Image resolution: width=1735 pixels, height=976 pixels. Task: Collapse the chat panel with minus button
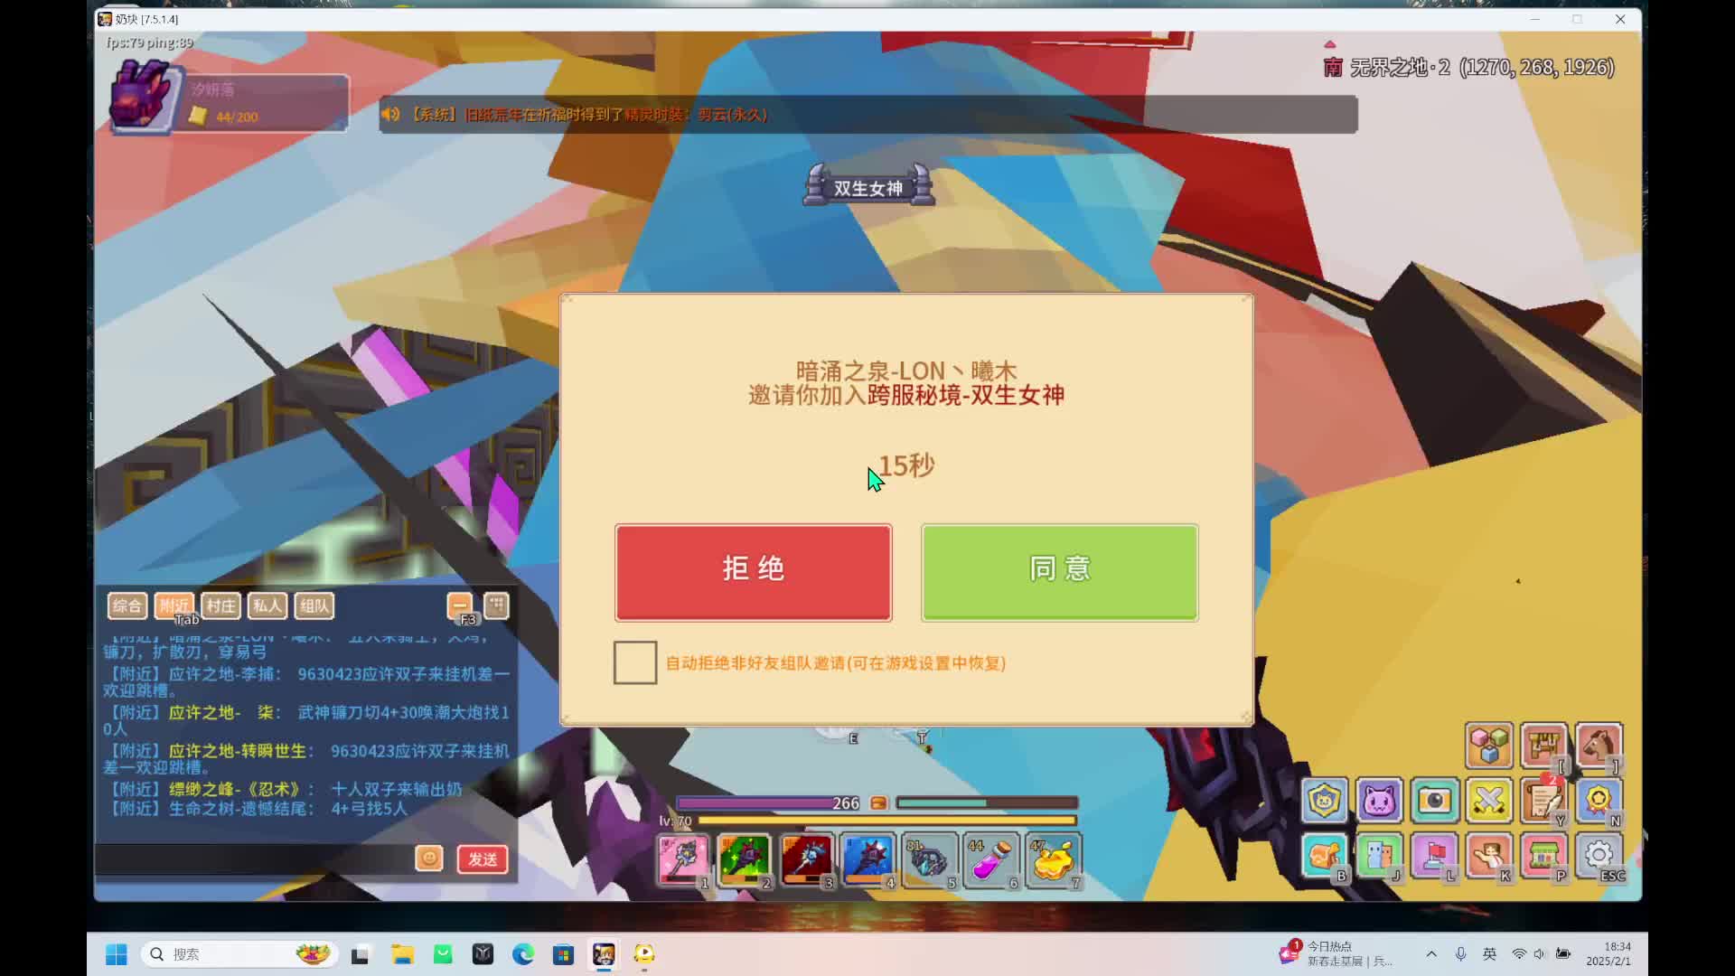(459, 605)
